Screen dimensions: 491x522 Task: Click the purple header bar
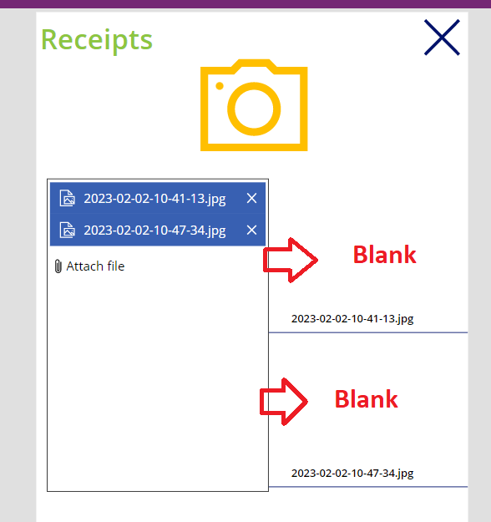click(x=245, y=4)
